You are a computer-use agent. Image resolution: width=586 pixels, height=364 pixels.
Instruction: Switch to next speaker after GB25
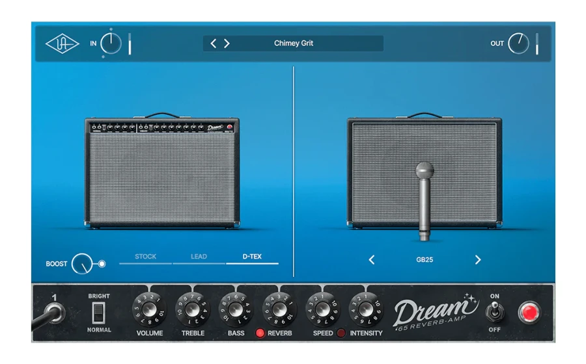coord(478,260)
